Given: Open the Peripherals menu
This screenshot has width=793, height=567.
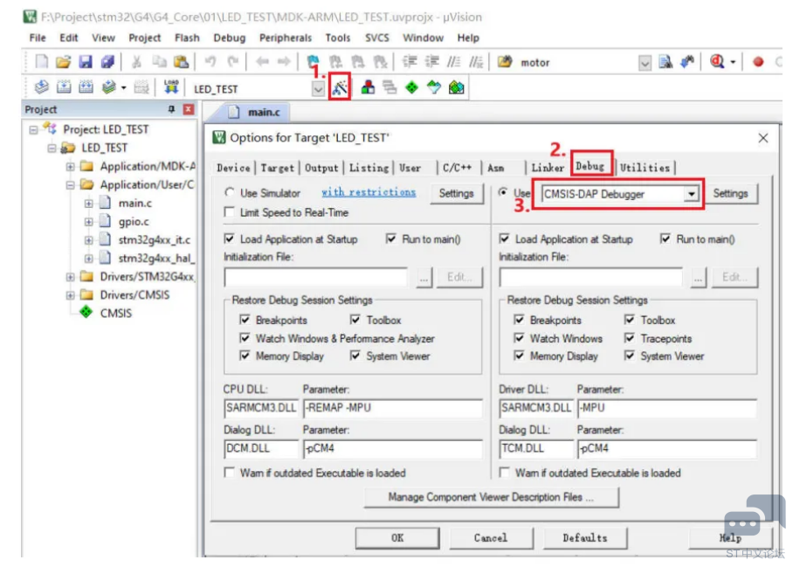Looking at the screenshot, I should (286, 38).
